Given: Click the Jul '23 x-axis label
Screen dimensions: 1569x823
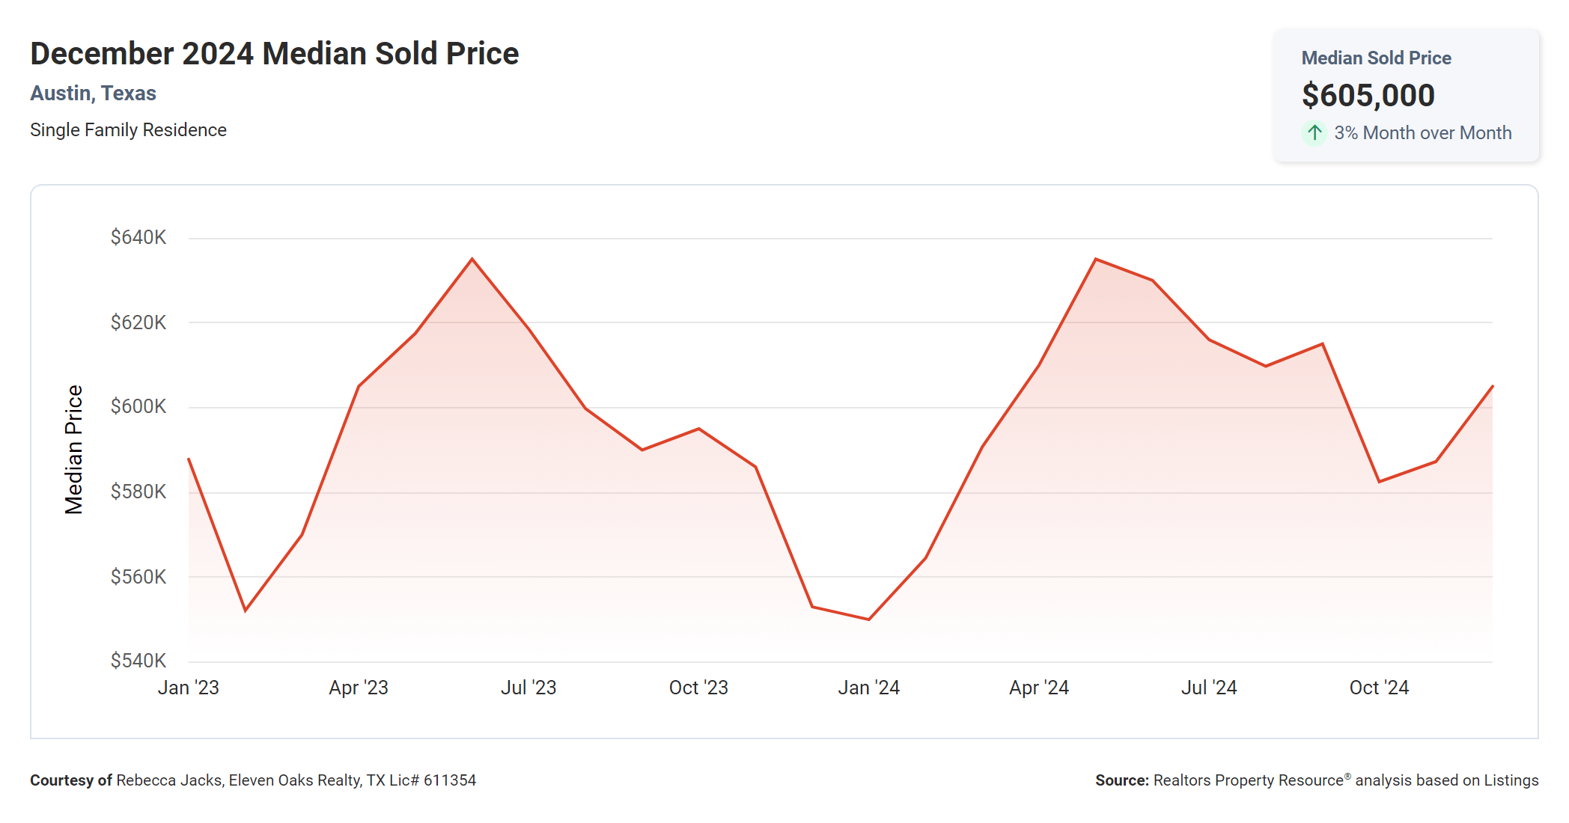Looking at the screenshot, I should click(x=528, y=688).
